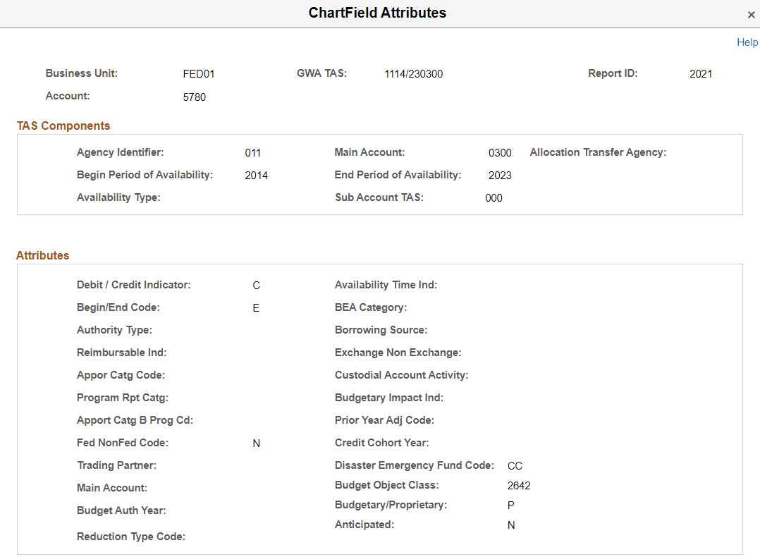Select the Begin/End Code value E
Viewport: 760px width, 557px height.
click(x=256, y=307)
